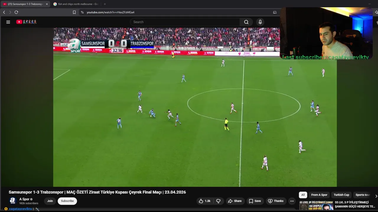378x212 pixels.
Task: Open the A Spor channel name link
Action: (x=24, y=199)
